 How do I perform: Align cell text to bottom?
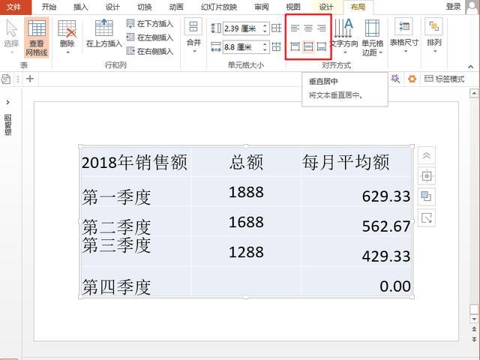[322, 46]
